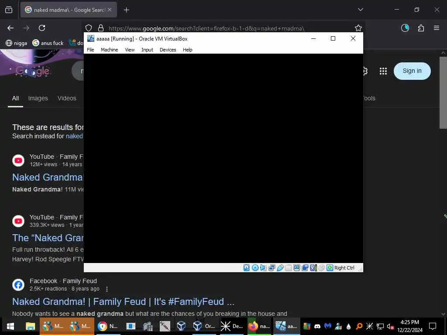This screenshot has height=335, width=447.
Task: Click the 'Right Ctrl' host key label
Action: pyautogui.click(x=344, y=268)
